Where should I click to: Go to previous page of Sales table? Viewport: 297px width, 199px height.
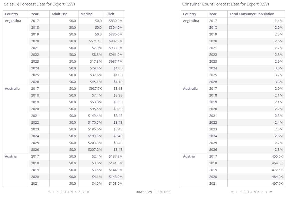(53, 192)
